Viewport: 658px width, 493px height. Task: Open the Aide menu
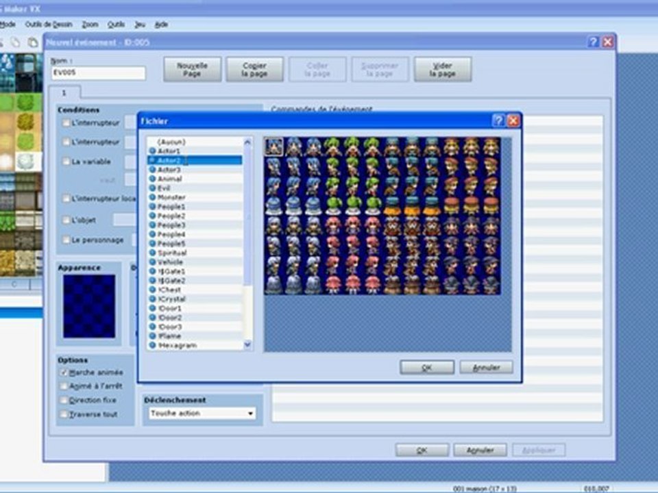click(x=161, y=25)
